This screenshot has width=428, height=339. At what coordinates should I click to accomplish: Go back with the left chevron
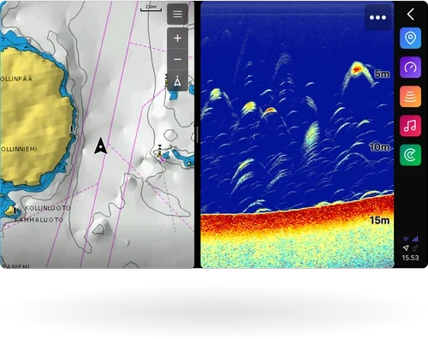(411, 14)
